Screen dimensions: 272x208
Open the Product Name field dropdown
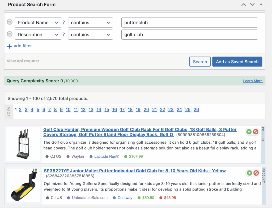(x=38, y=23)
